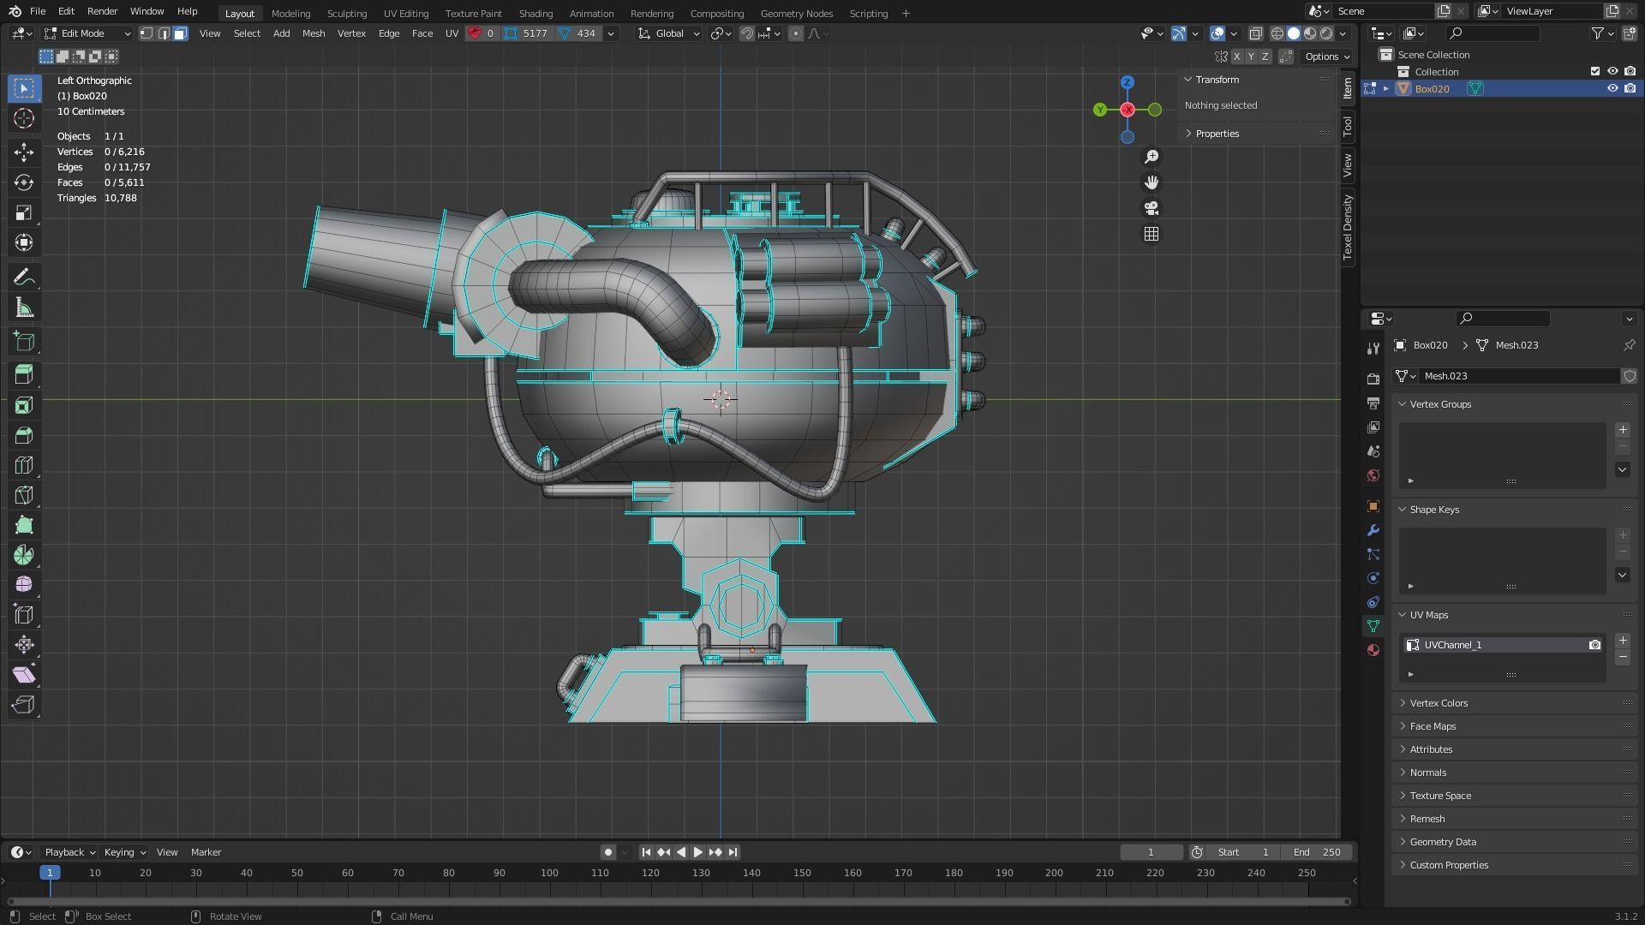Click the Zoom viewport icon
Screen dimensions: 1645x925
[x=1151, y=157]
